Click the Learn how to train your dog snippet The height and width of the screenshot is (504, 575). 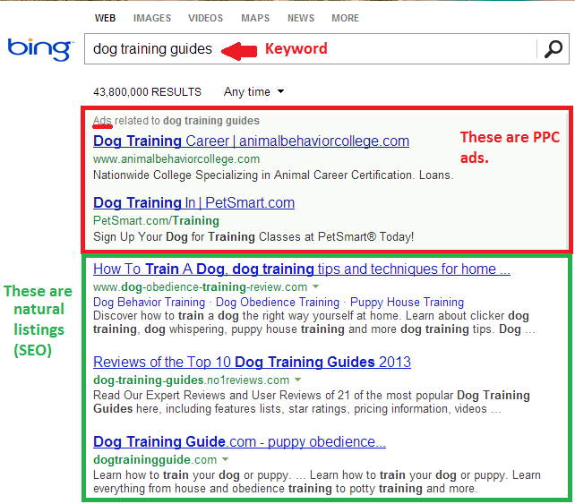point(317,482)
